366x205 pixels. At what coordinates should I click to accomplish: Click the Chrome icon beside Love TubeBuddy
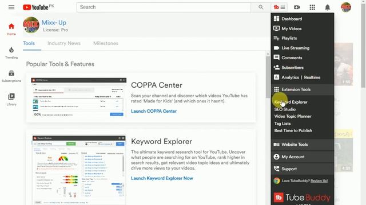coord(277,181)
